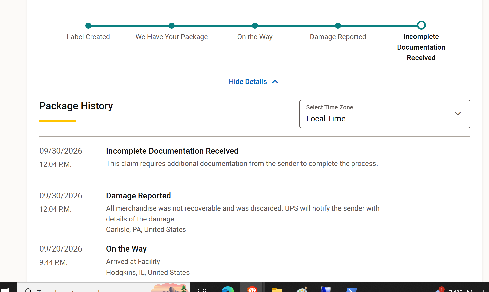
Task: Select the We Have Your Package progress dot
Action: 172,25
